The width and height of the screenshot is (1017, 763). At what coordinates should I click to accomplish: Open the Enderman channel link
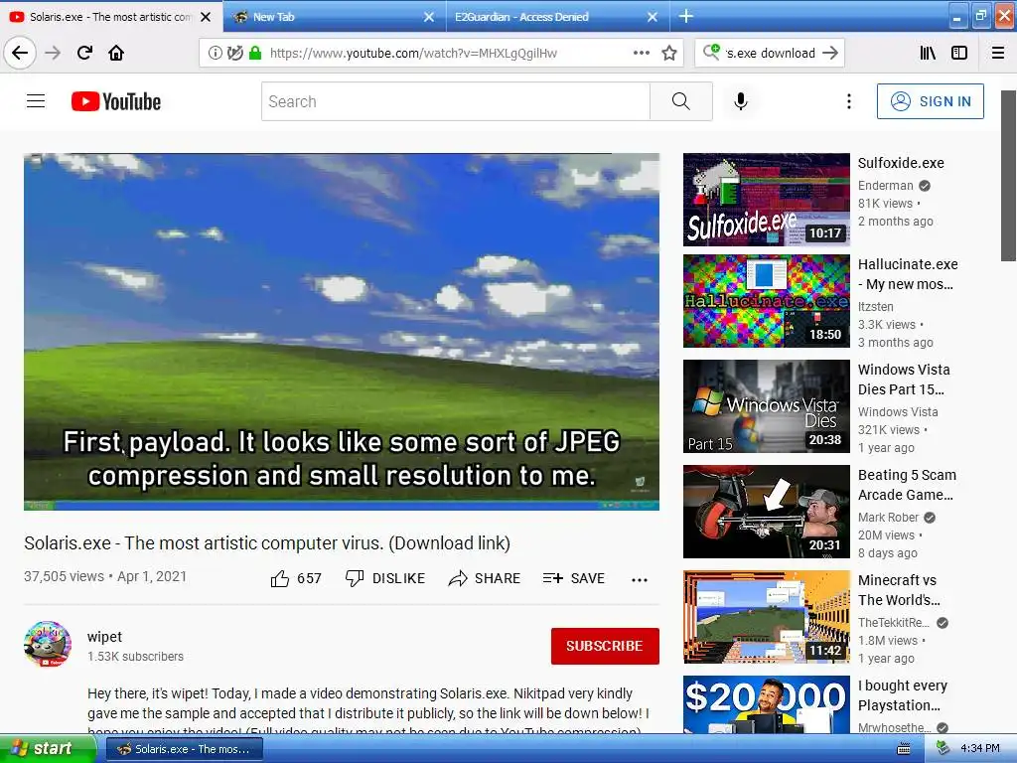(x=885, y=186)
